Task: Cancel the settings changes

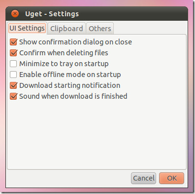Action: [144, 178]
